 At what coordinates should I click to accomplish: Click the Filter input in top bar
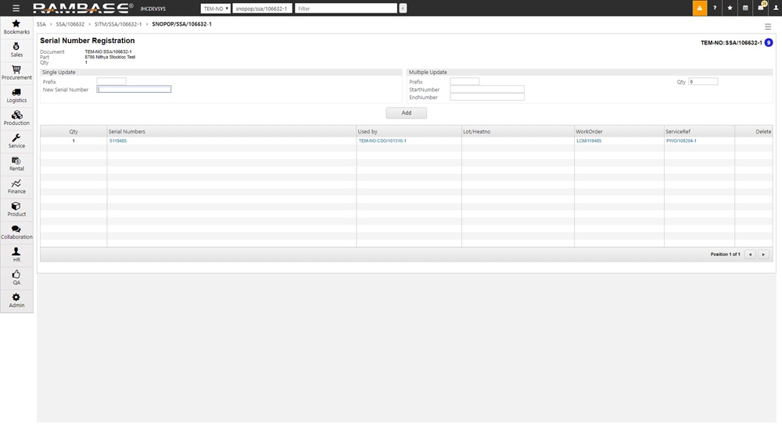point(346,9)
